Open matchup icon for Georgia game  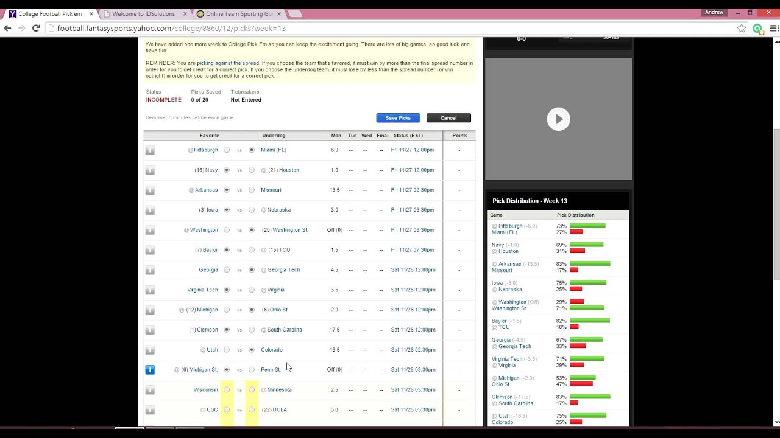point(150,270)
